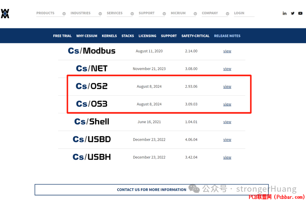This screenshot has height=201, width=306.
Task: Click the Cs/USBH version 3.42.04
Action: pos(191,157)
